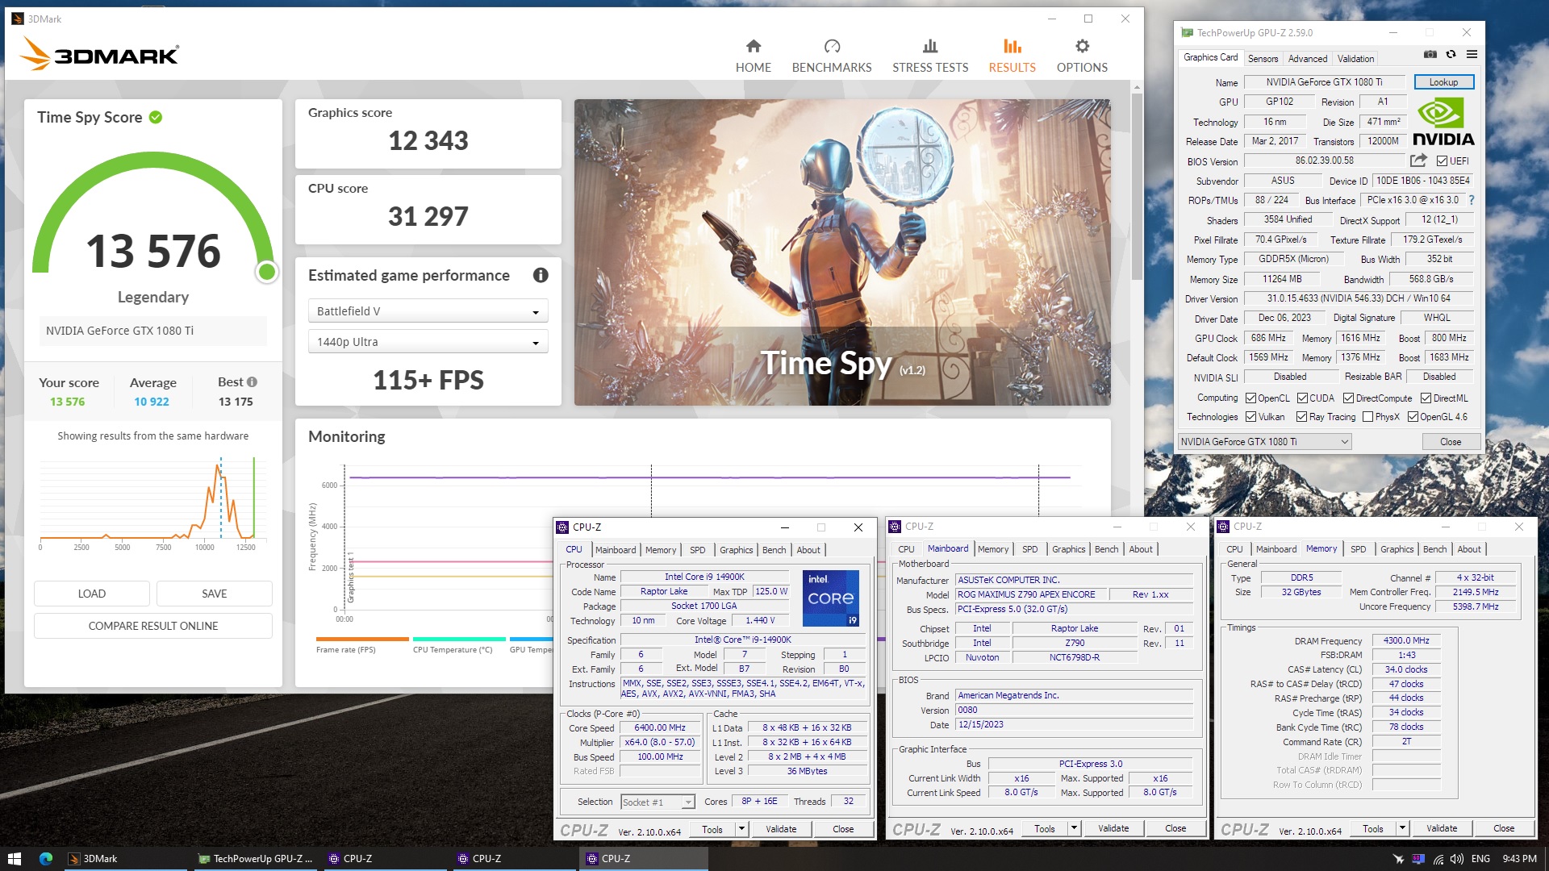Image resolution: width=1549 pixels, height=871 pixels.
Task: Open the Battlefield V game dropdown
Action: [x=428, y=311]
